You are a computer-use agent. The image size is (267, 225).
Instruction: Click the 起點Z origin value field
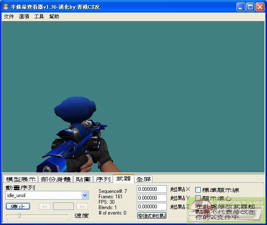[151, 207]
